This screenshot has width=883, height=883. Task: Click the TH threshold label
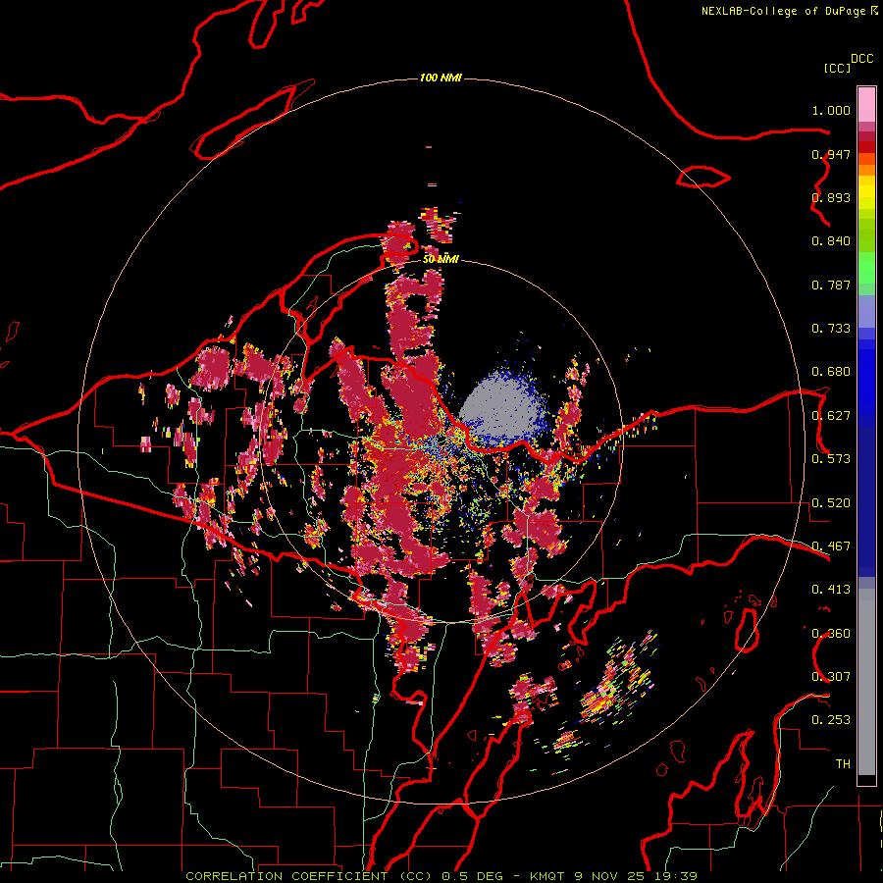click(843, 764)
